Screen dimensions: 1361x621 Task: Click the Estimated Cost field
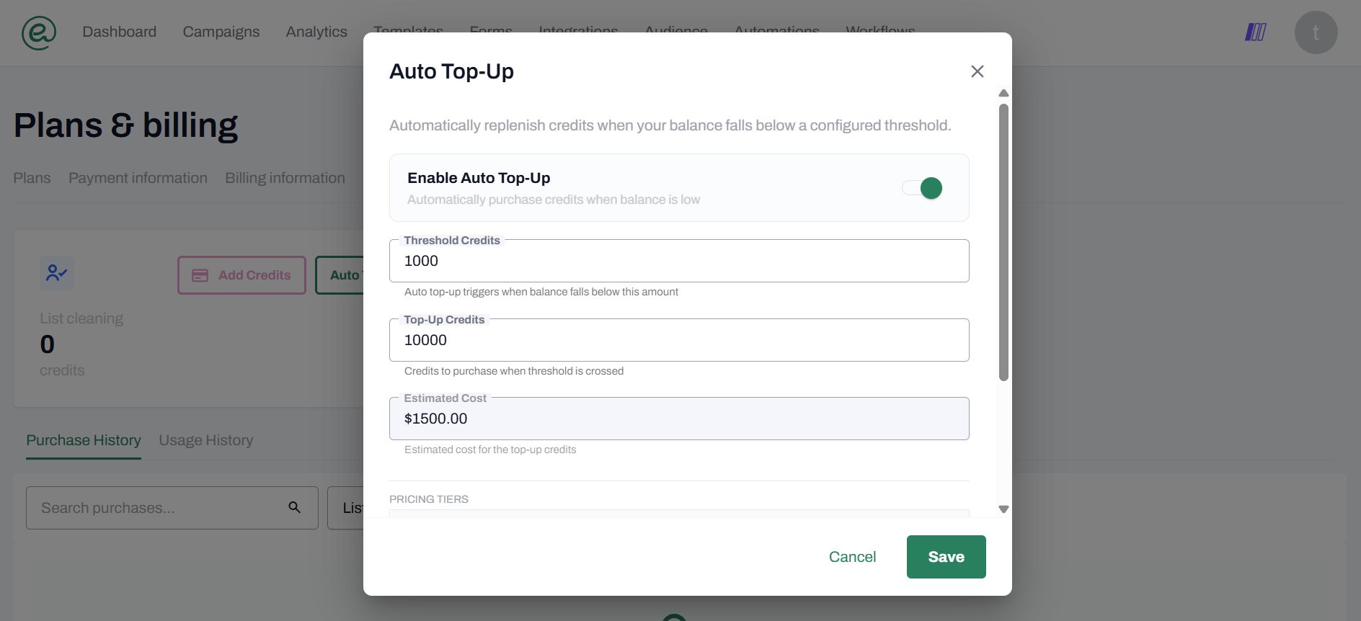pos(678,419)
